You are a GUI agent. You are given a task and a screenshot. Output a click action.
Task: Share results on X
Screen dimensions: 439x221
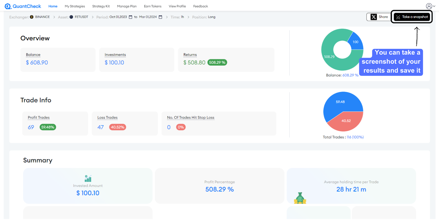point(379,17)
